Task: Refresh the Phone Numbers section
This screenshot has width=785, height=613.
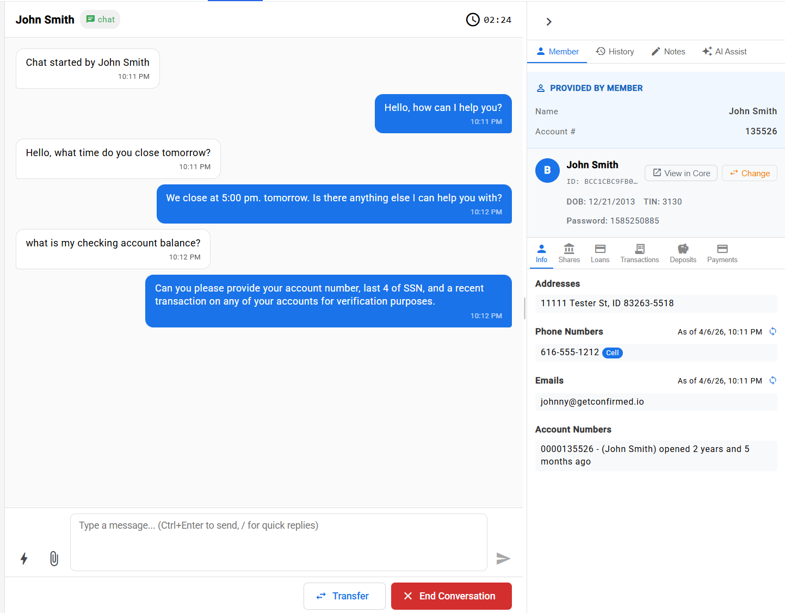Action: (772, 331)
